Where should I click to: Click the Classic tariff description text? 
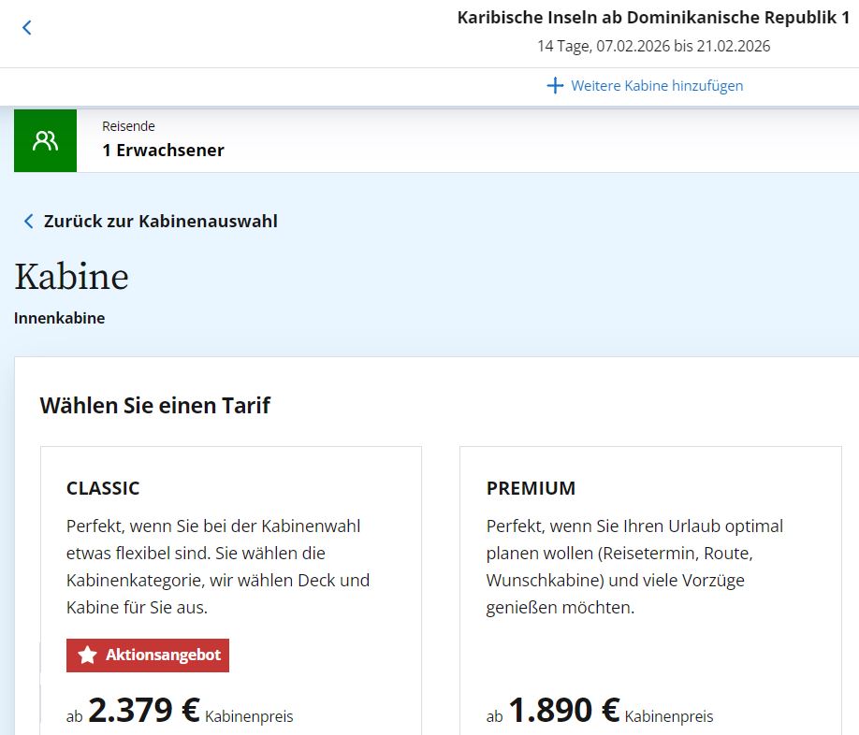(218, 567)
